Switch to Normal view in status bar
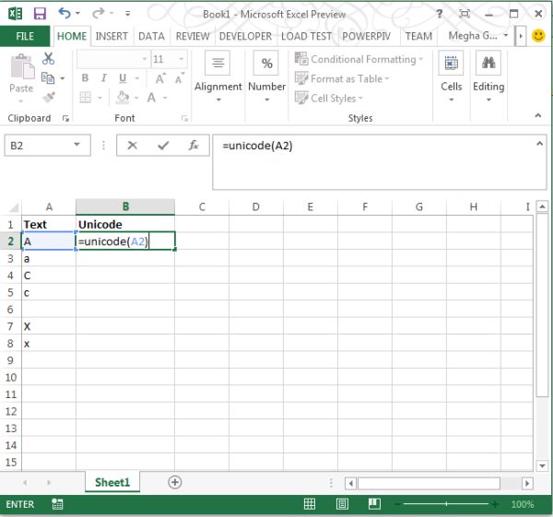Image resolution: width=553 pixels, height=517 pixels. (310, 504)
